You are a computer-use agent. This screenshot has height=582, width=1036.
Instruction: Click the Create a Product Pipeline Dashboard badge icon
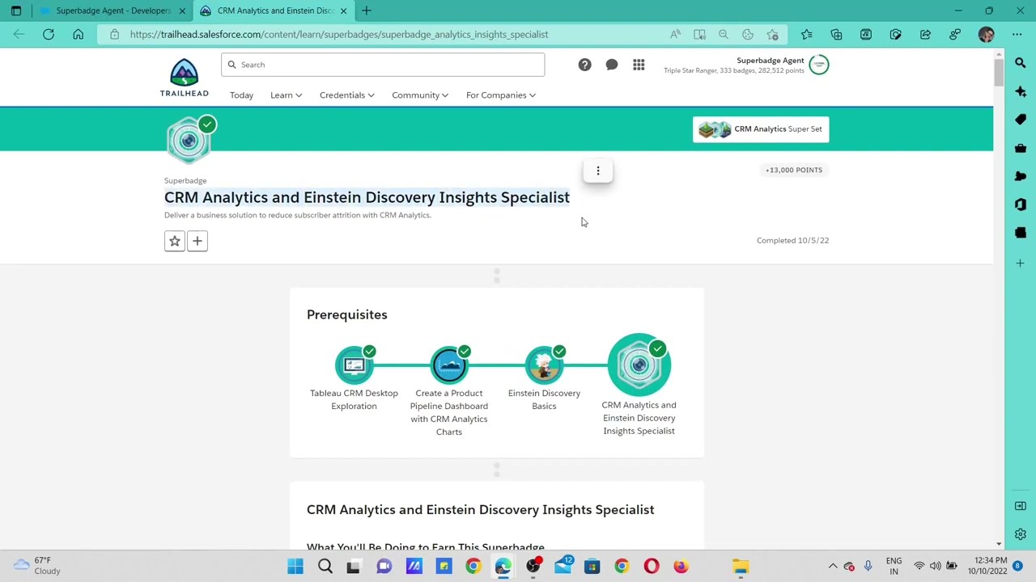pyautogui.click(x=449, y=365)
